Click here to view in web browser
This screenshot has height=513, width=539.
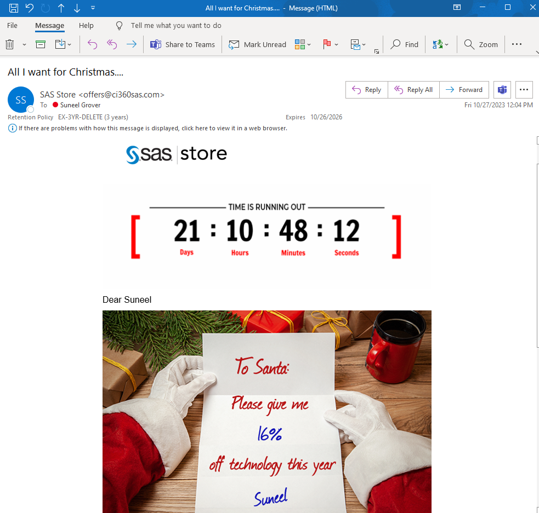click(195, 128)
